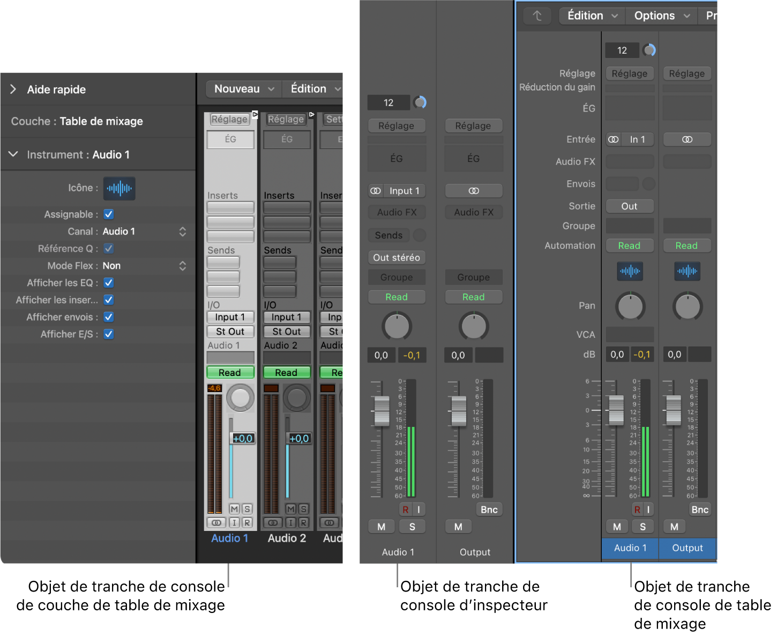Click the Réglage button on inspector Audio 1
Screen dimensions: 777x635
coord(397,125)
